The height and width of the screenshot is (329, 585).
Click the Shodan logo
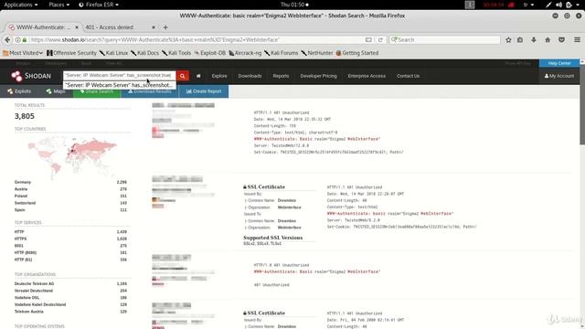(x=30, y=76)
